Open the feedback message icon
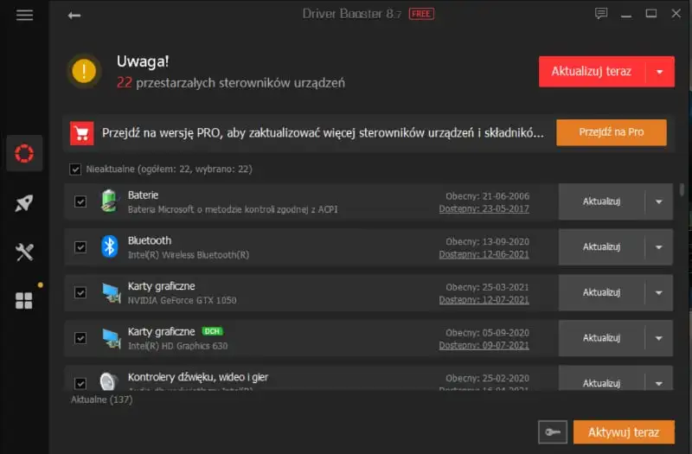Image resolution: width=692 pixels, height=454 pixels. pos(601,14)
